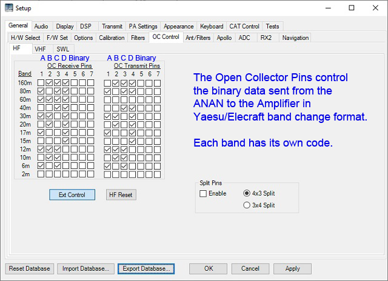Open the Keyboard tab
Screen dimensions: 388x281
(x=212, y=26)
